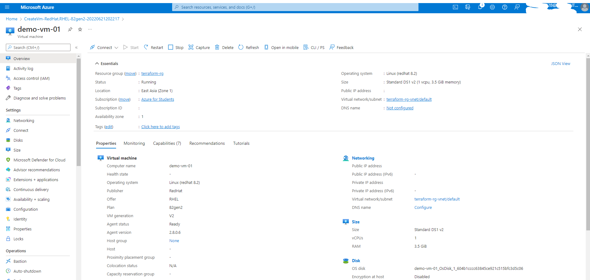The height and width of the screenshot is (280, 590).
Task: Restart the virtual machine
Action: (153, 47)
